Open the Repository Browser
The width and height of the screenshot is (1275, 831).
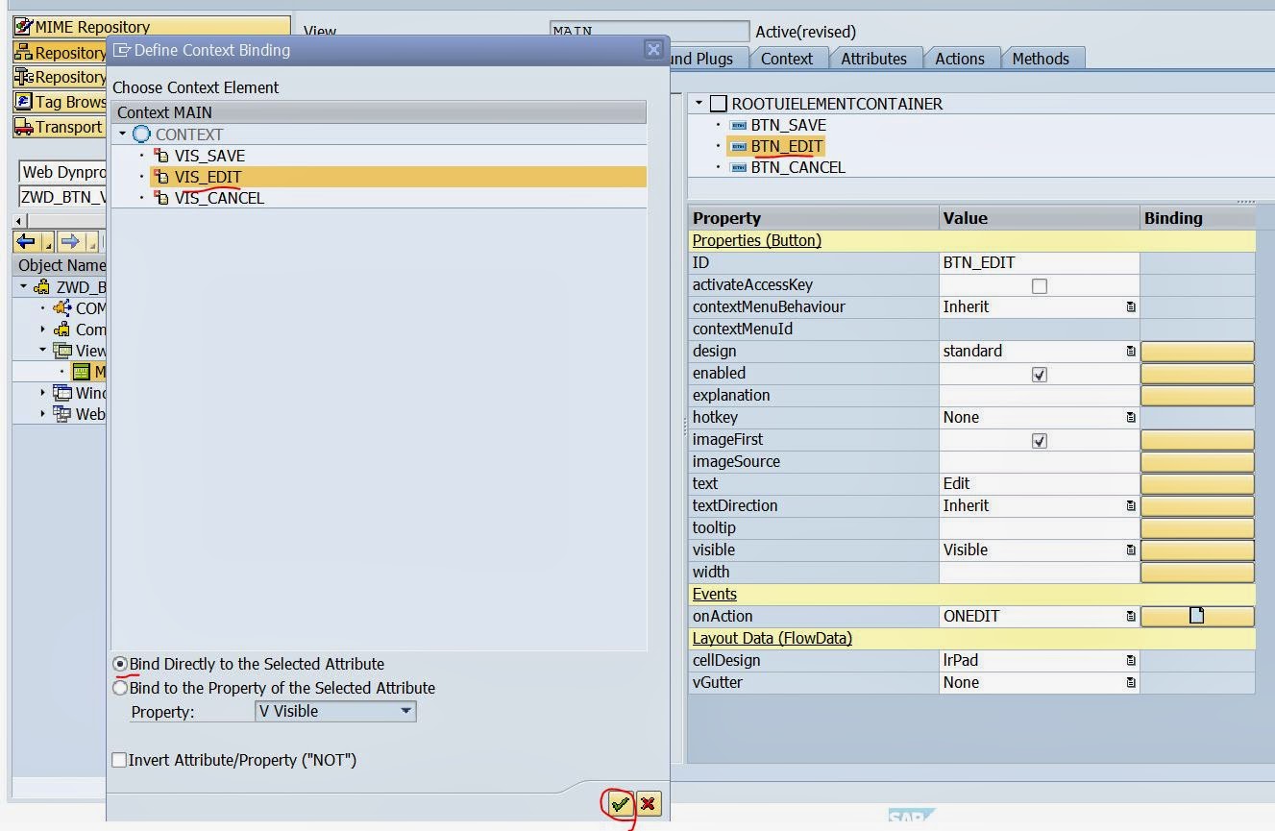60,52
